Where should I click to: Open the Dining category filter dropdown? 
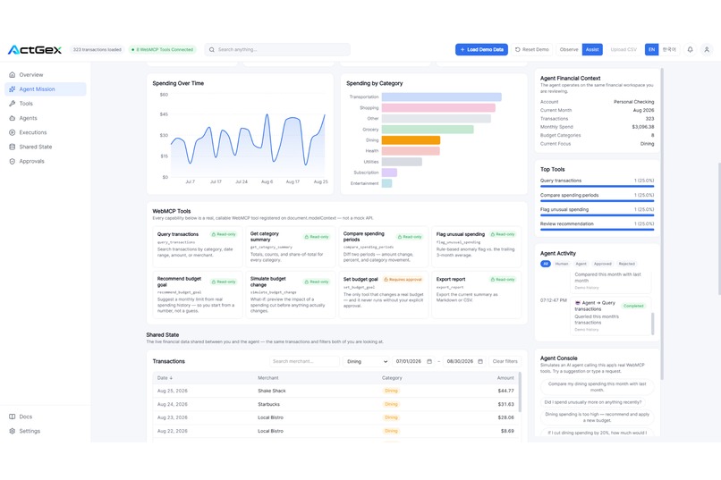point(367,361)
